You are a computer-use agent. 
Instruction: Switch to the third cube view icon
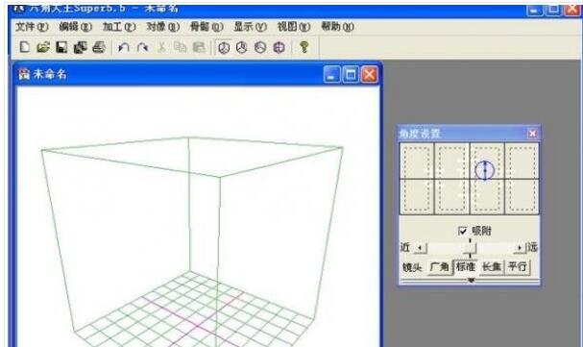coord(260,48)
